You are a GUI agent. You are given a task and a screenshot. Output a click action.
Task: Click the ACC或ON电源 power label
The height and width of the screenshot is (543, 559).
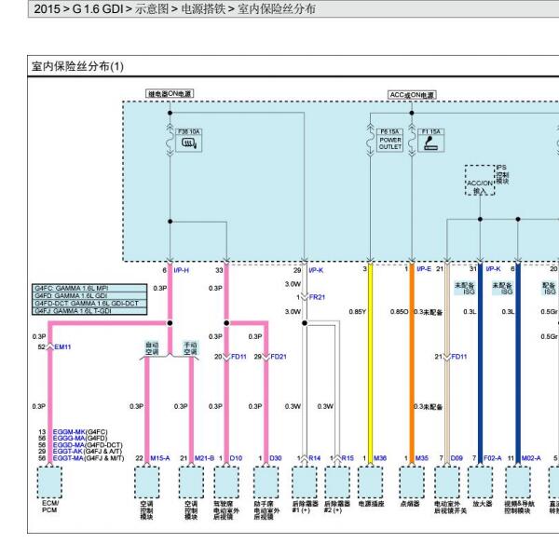[x=412, y=95]
